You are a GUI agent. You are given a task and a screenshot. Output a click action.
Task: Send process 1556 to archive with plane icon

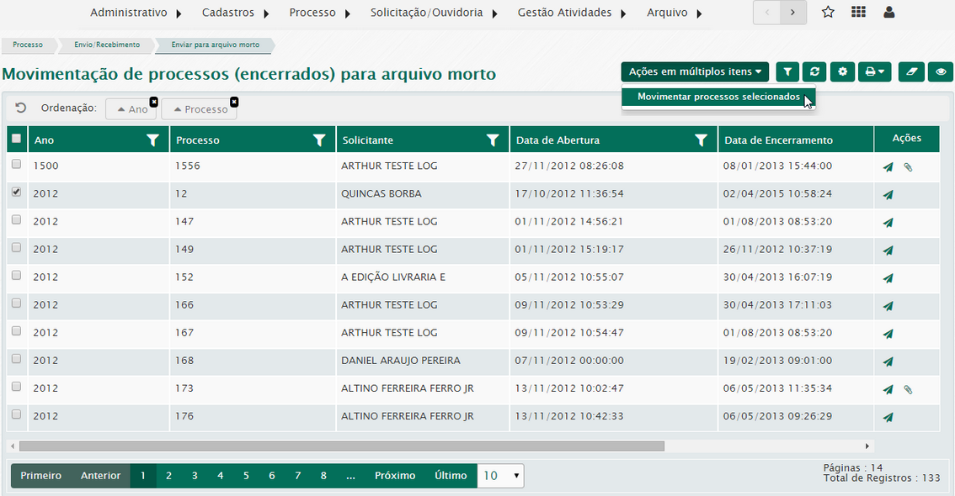click(888, 167)
